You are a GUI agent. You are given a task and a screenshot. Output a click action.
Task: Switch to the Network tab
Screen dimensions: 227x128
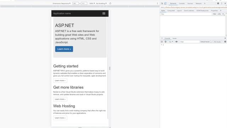199,4
